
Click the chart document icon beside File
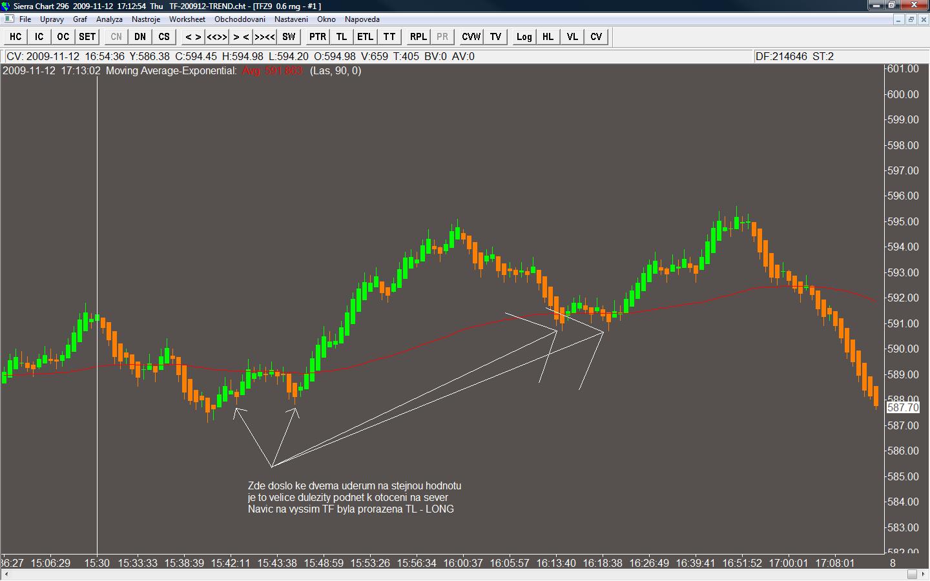[x=9, y=19]
